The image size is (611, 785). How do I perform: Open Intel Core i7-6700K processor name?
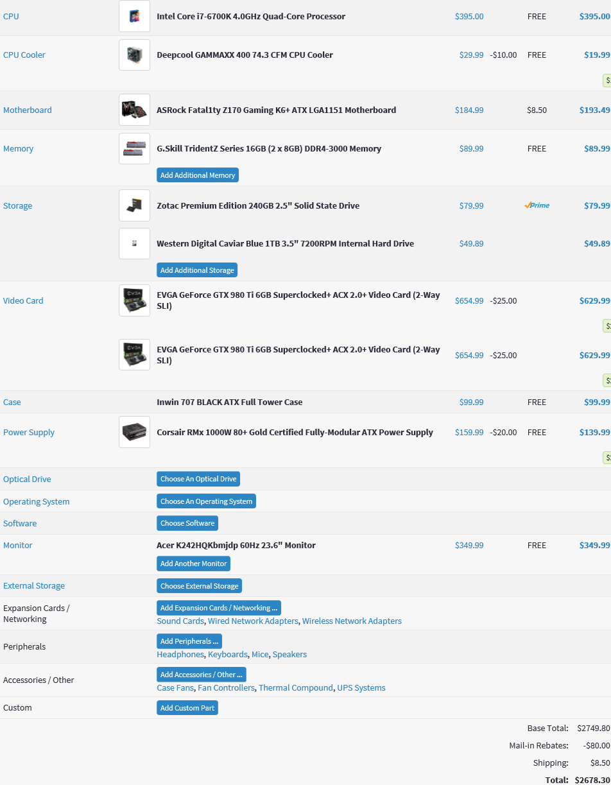tap(251, 16)
